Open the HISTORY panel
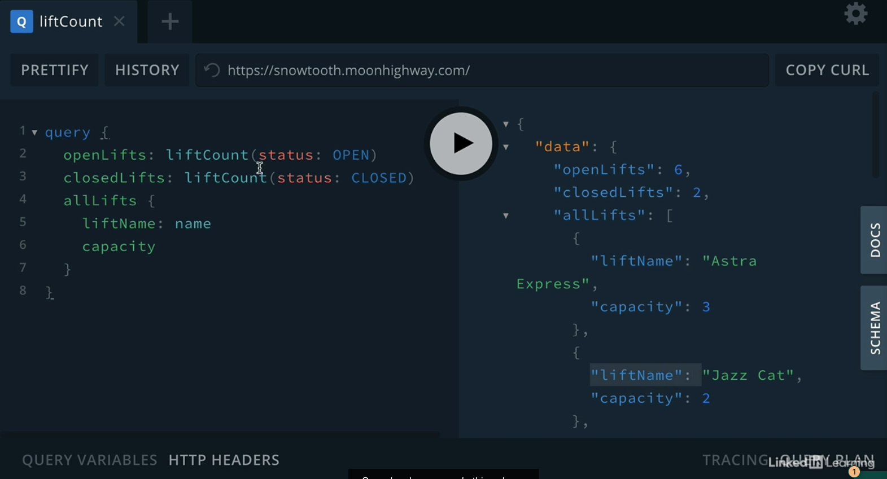The width and height of the screenshot is (887, 479). coord(147,70)
